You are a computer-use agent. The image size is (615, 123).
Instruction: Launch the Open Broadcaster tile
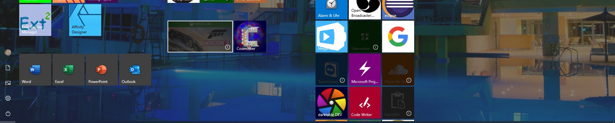click(x=365, y=10)
